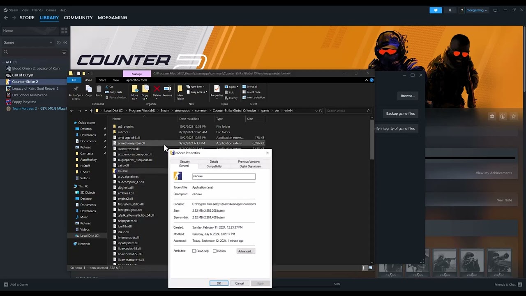
Task: Click the file name field in Properties
Action: pos(224,176)
